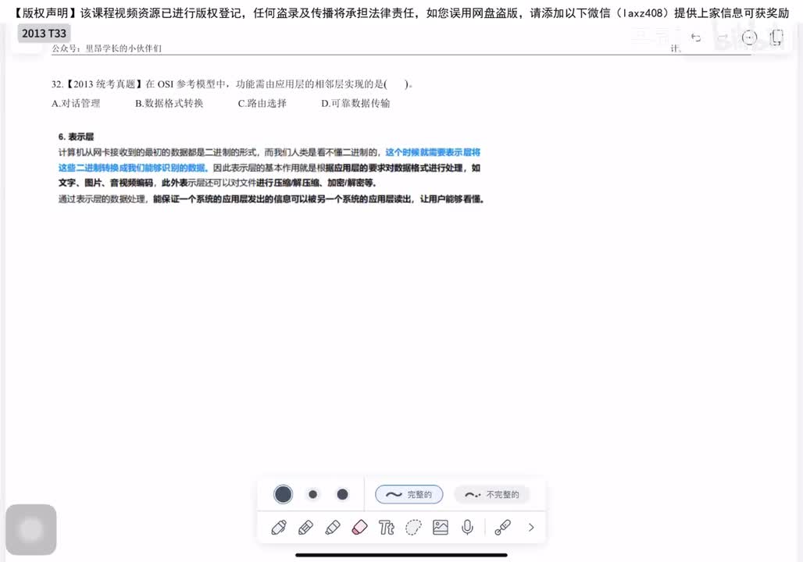Tap the microphone recording icon

tap(467, 527)
